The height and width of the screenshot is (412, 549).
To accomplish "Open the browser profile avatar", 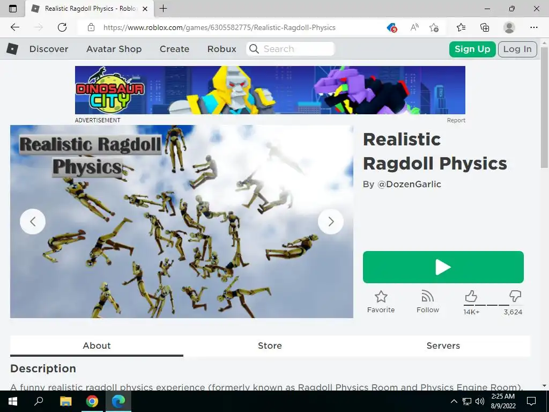I will pos(509,27).
